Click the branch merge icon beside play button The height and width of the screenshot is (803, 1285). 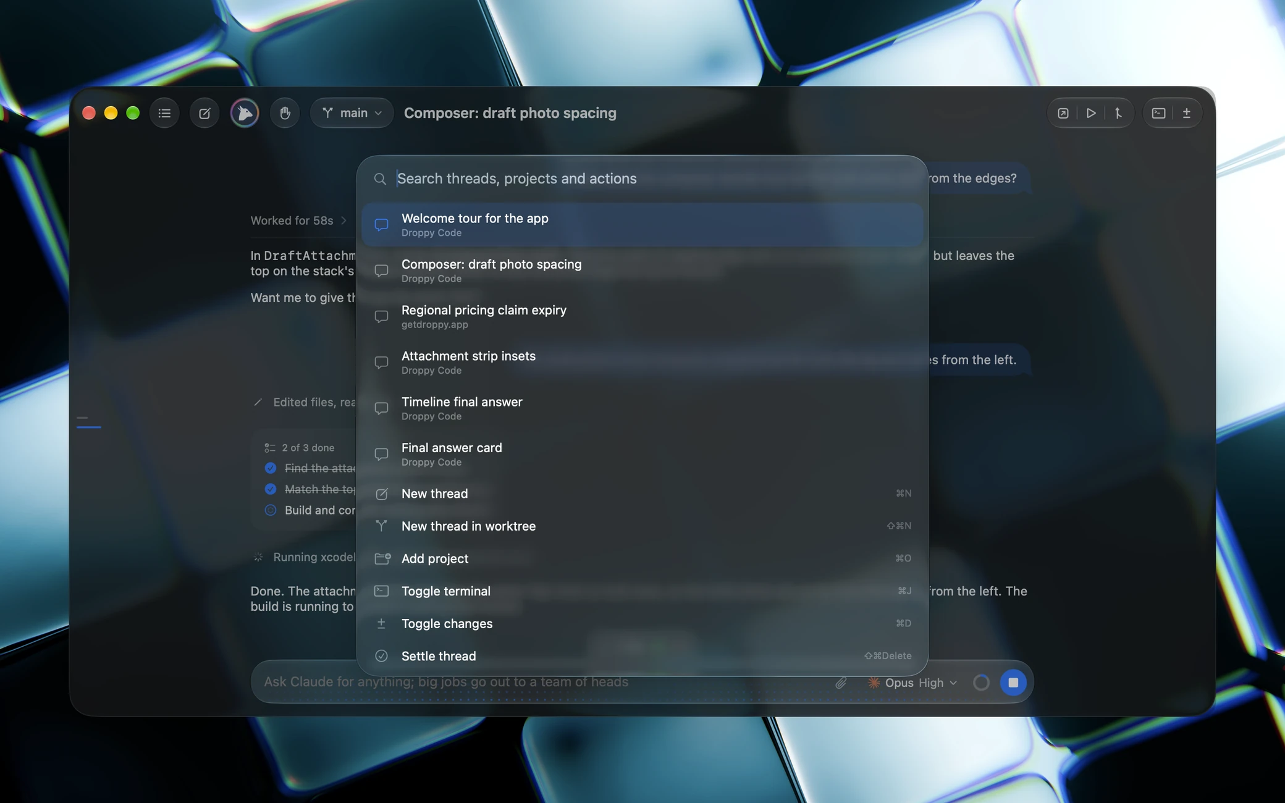tap(1118, 113)
